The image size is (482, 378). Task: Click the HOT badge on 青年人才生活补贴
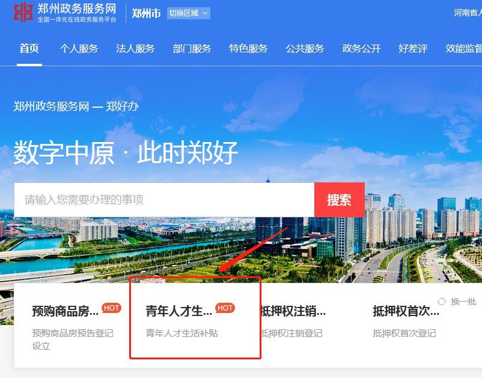click(225, 308)
